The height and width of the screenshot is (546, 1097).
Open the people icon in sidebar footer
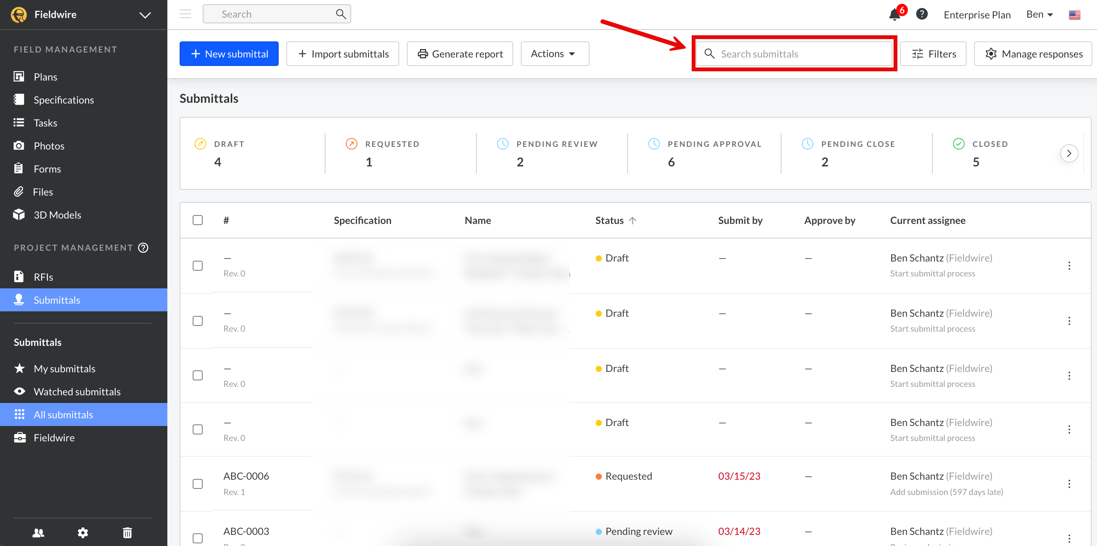[38, 532]
